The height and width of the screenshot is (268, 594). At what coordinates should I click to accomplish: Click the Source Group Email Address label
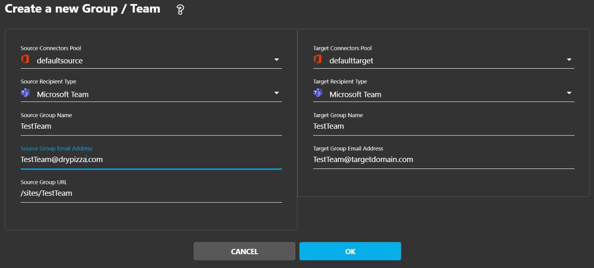(x=57, y=149)
